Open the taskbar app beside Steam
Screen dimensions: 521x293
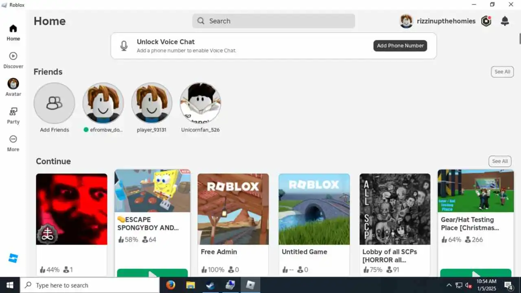coord(230,285)
